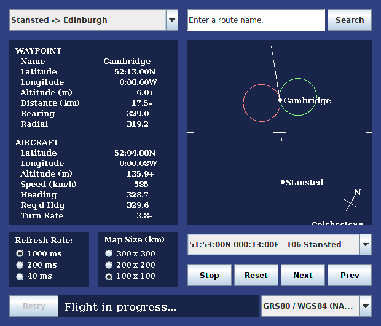This screenshot has width=381, height=326.
Task: Click the route name search field
Action: 256,20
